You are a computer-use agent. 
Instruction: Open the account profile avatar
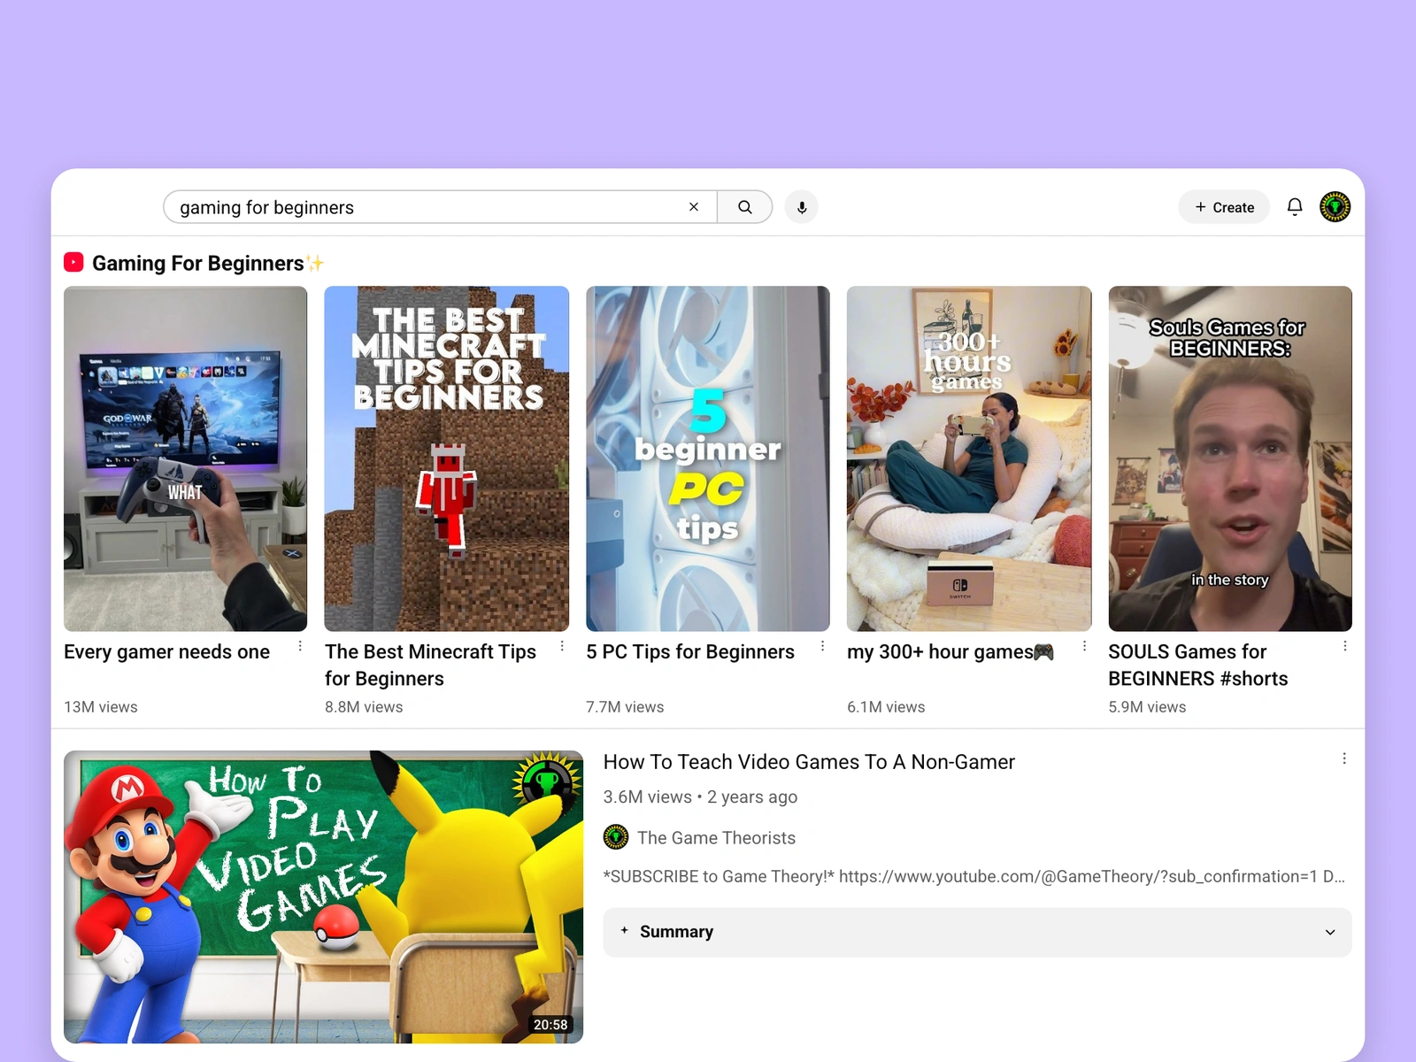pyautogui.click(x=1335, y=207)
